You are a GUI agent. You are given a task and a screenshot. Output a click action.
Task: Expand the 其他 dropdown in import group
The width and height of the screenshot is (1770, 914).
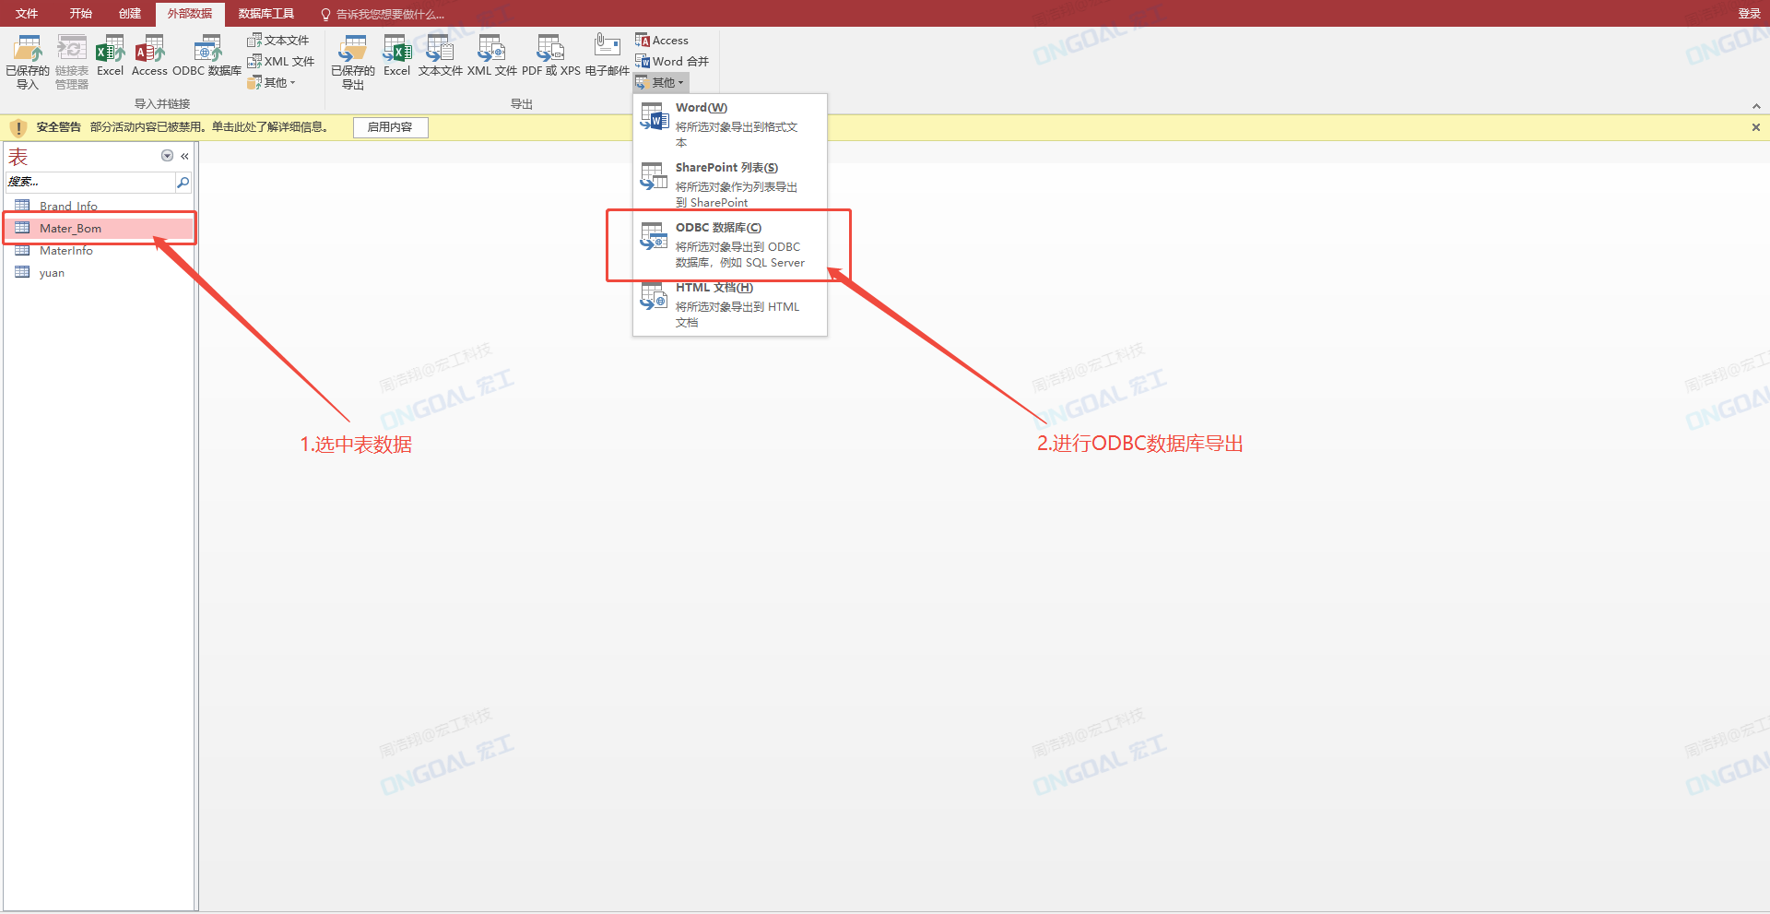tap(272, 83)
